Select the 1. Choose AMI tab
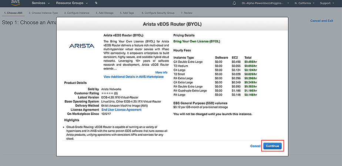 (x=13, y=13)
